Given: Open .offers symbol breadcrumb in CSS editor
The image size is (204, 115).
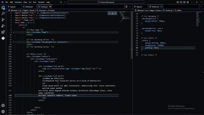Looking at the screenshot, I should pos(179,10).
